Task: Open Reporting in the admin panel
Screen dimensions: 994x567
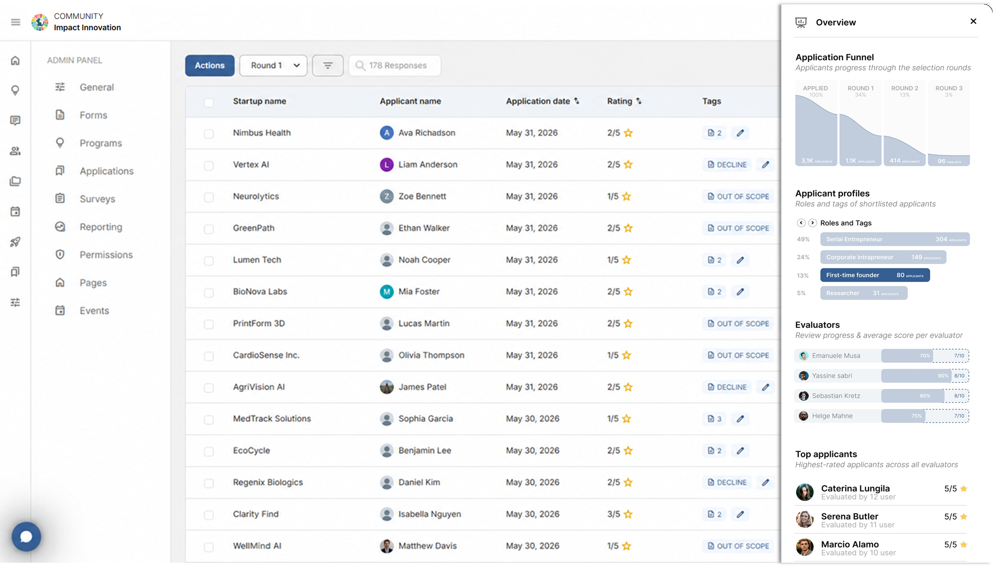Action: [101, 227]
